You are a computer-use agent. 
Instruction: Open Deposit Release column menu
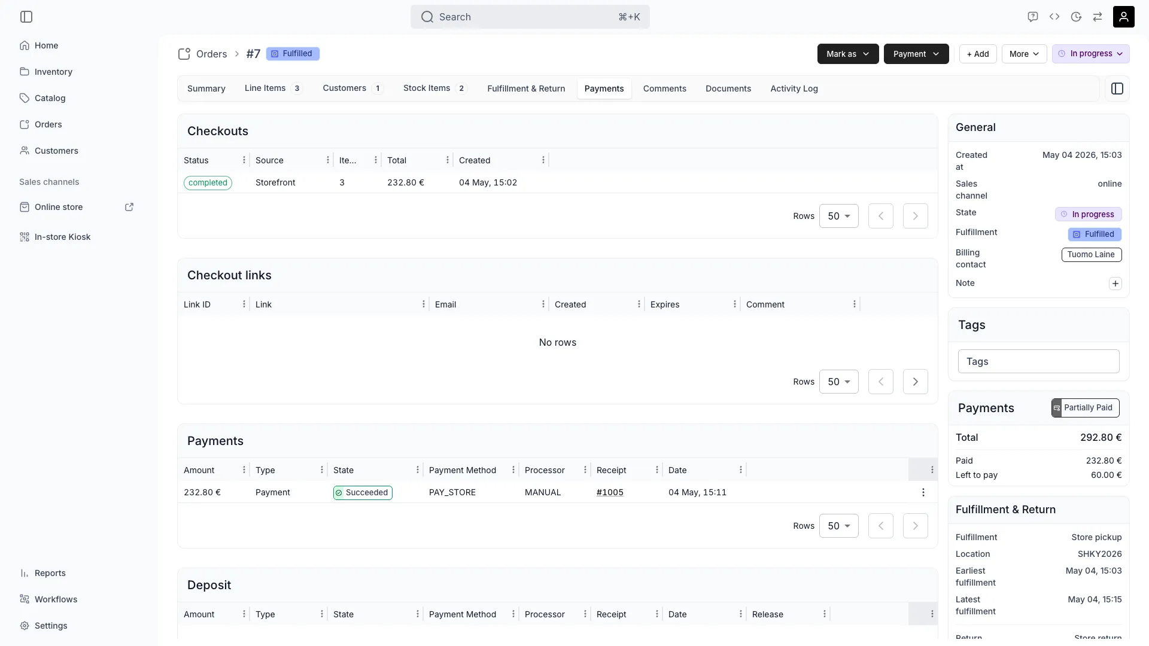(x=824, y=614)
